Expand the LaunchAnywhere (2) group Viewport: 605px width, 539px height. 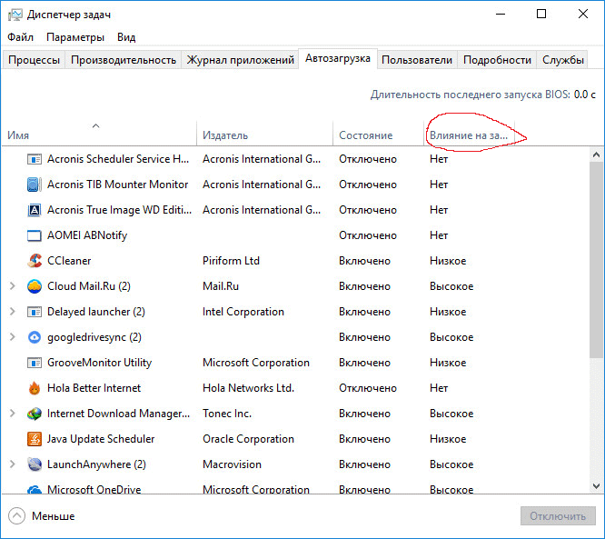coord(13,464)
